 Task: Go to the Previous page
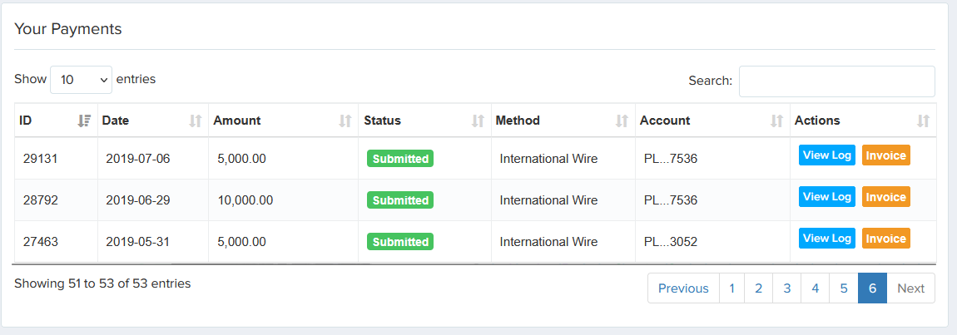tap(683, 288)
